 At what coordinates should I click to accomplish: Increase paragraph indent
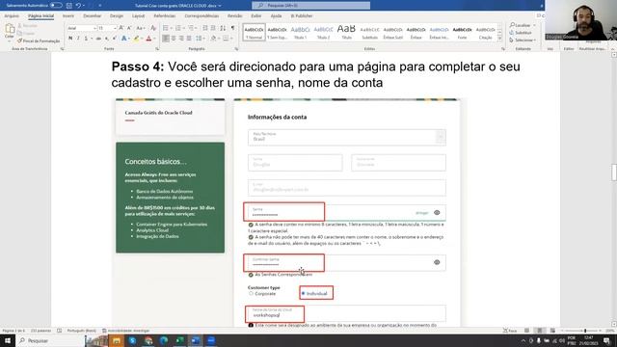(213, 28)
